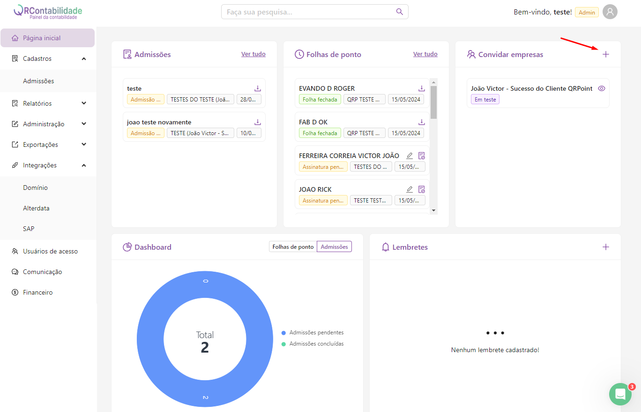Click the plus icon in Convidar empresas

(x=605, y=54)
